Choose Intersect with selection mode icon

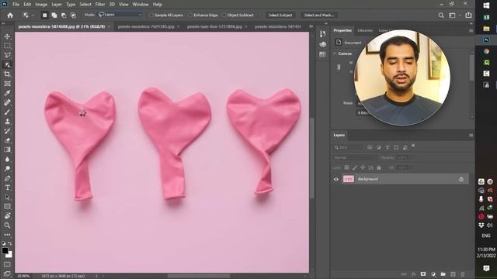coord(73,15)
